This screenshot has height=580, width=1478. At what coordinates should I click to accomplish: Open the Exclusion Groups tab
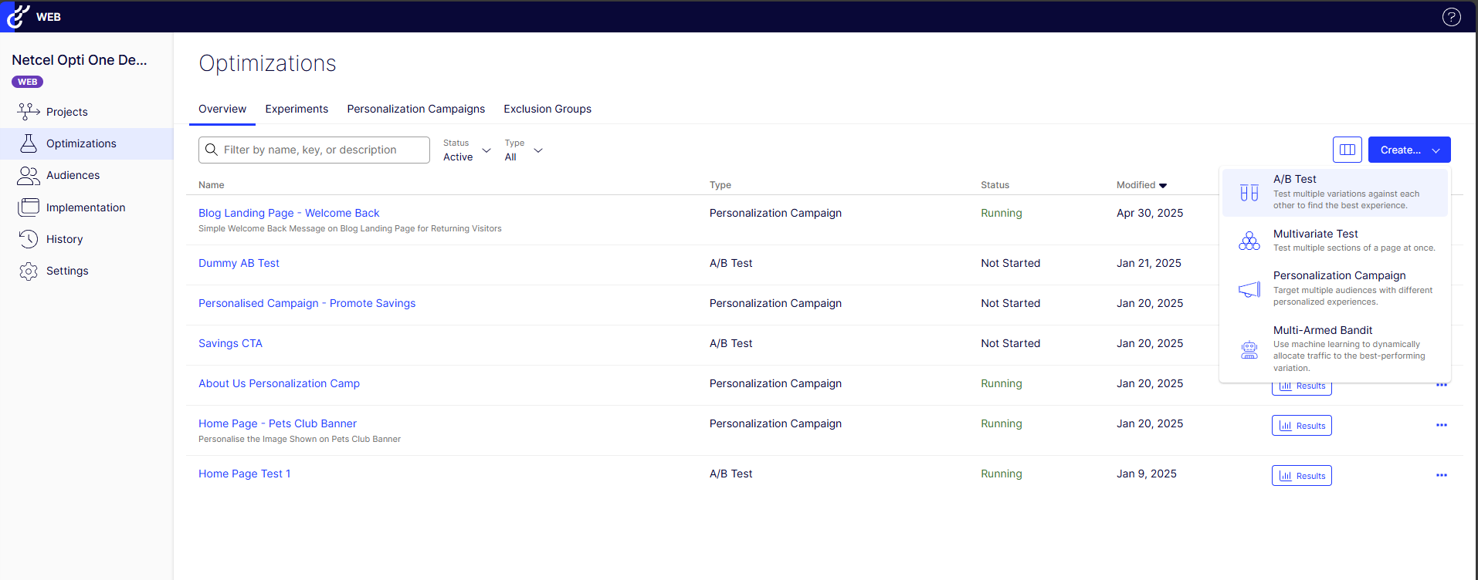(547, 109)
